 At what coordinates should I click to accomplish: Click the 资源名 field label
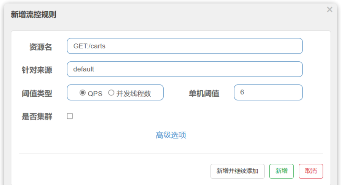(40, 47)
